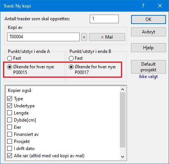Click the scroll up arrow in Kopier også list
The image size is (169, 164).
(122, 89)
